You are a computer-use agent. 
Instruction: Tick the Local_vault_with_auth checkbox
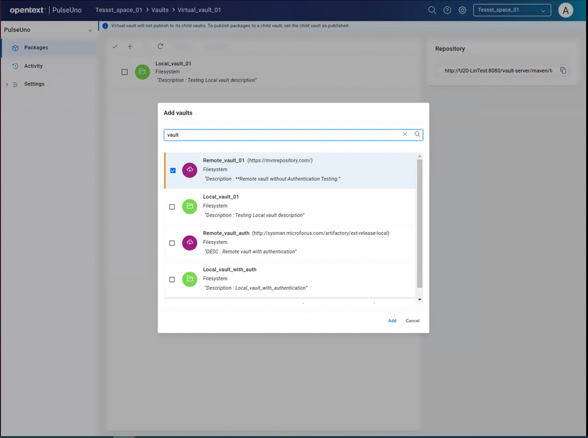pos(172,280)
